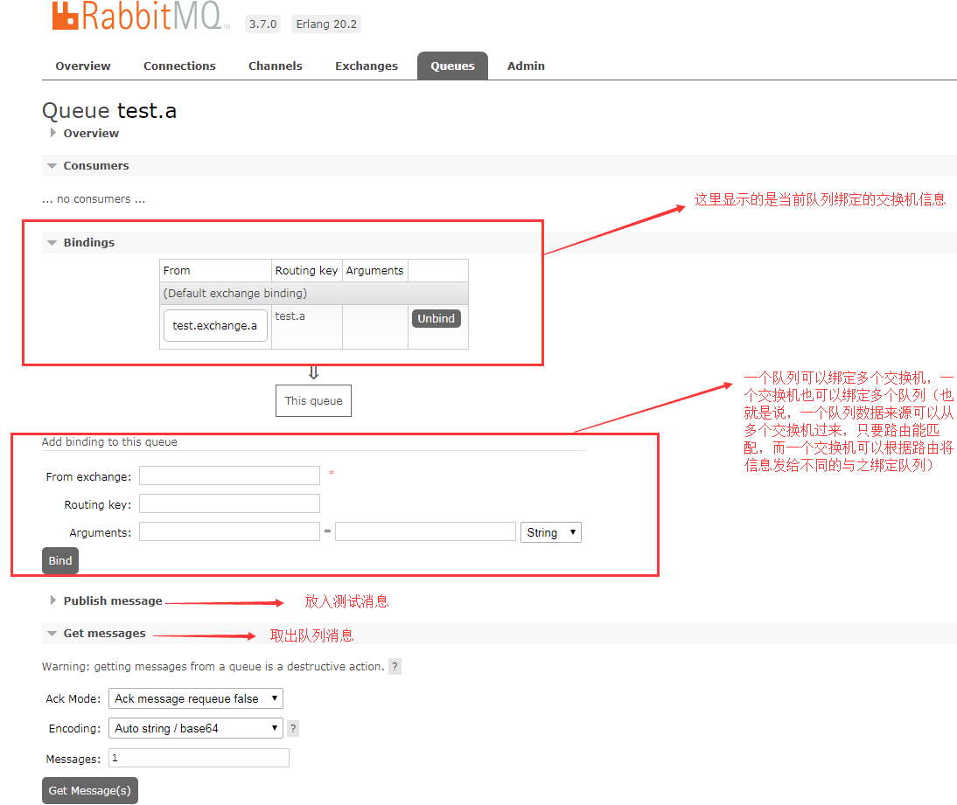Click the This queue box
957x805 pixels.
[x=313, y=400]
